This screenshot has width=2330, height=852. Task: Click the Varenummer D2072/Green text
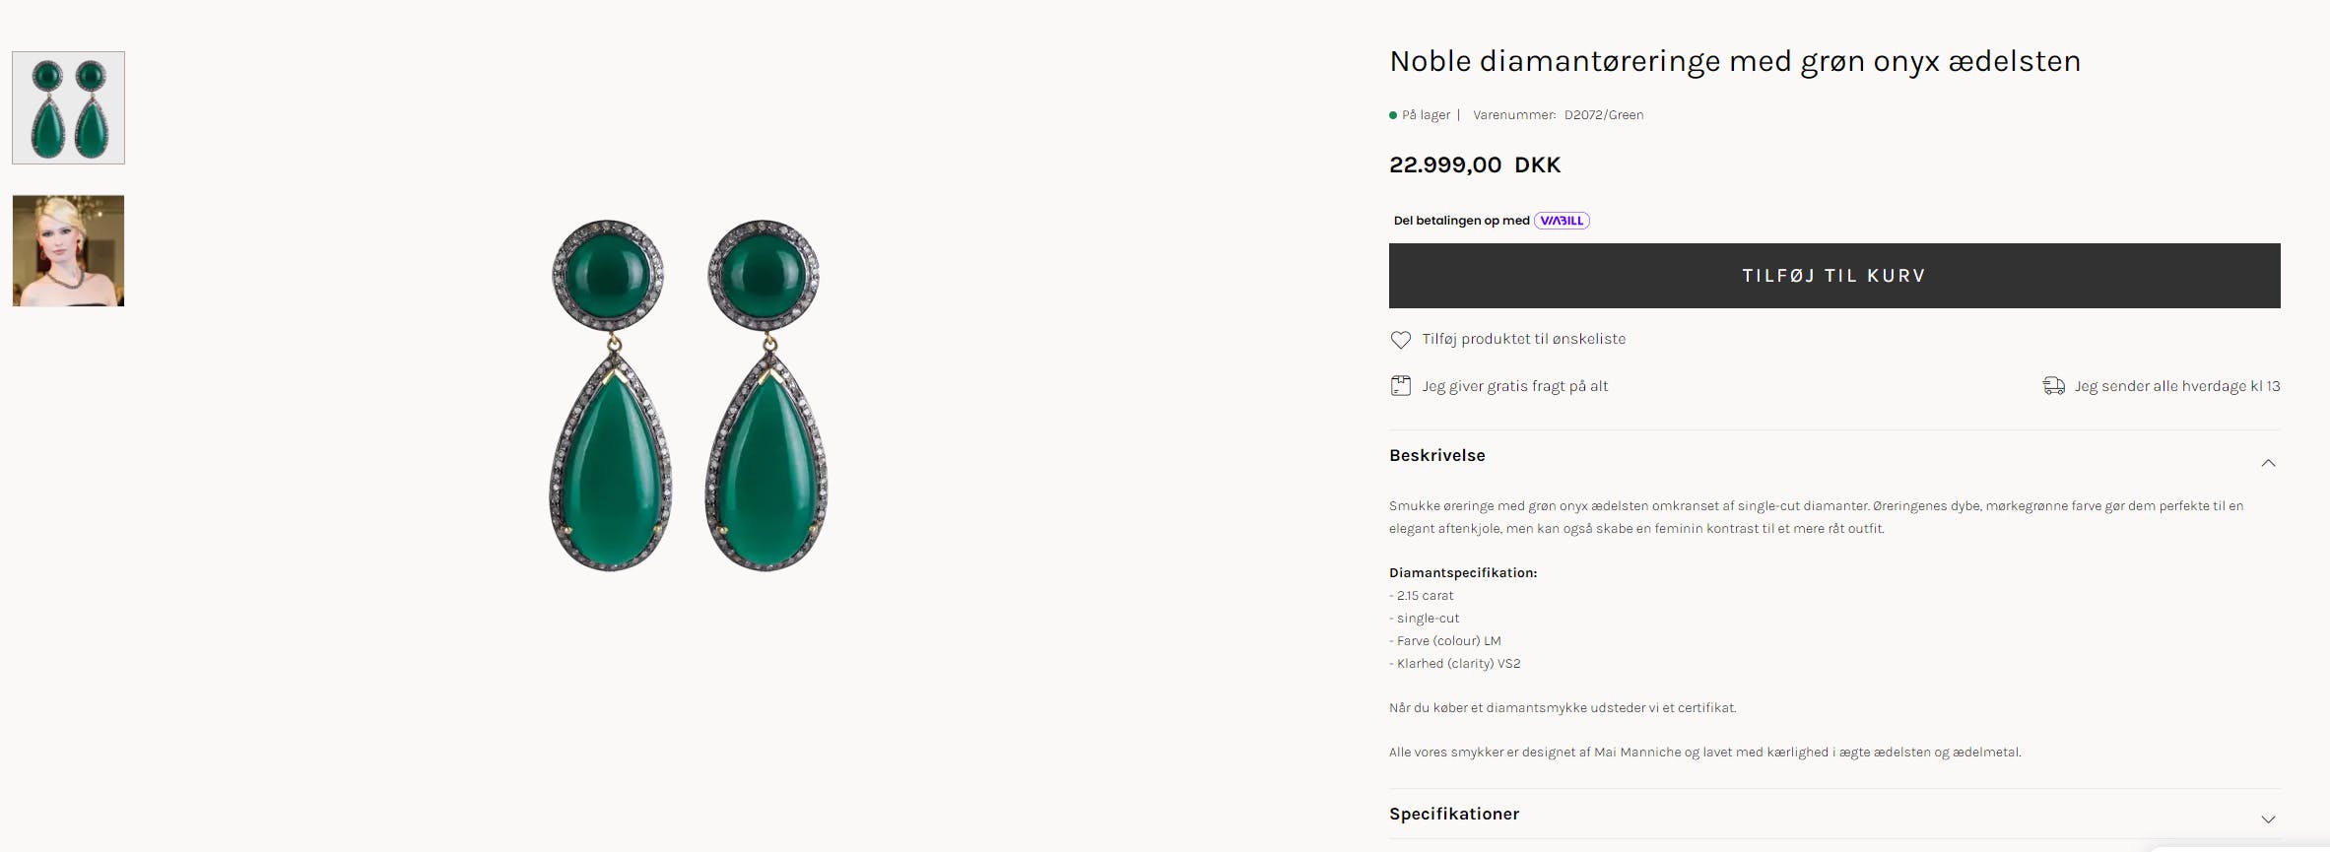(1558, 115)
